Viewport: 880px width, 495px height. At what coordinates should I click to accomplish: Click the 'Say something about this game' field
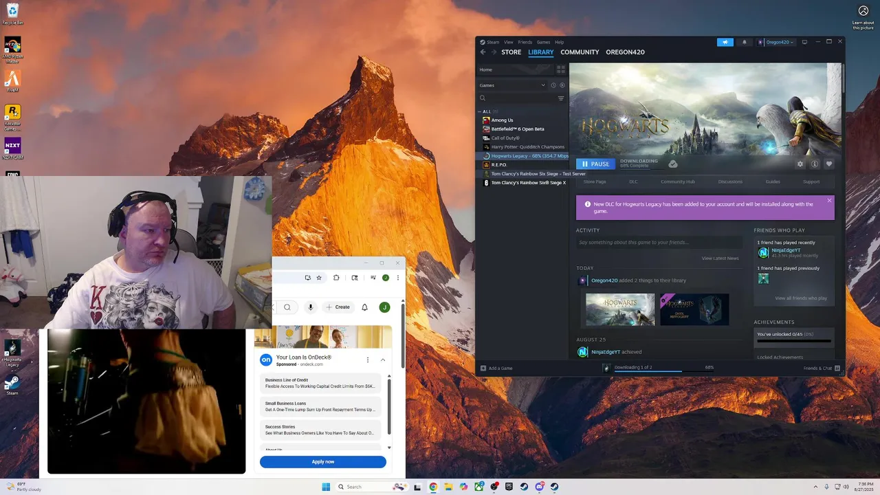659,242
